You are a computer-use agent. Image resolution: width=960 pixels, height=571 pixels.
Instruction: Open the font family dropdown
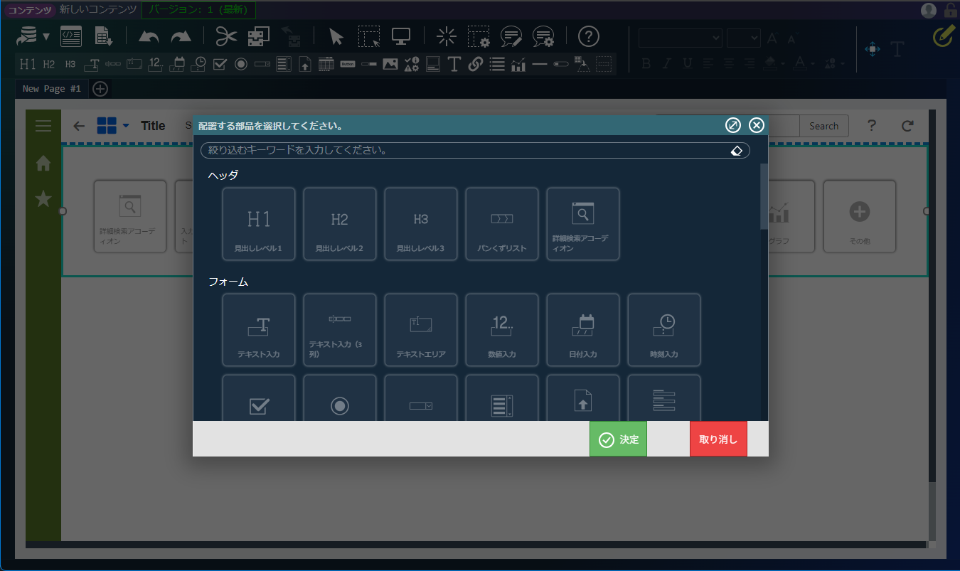[681, 38]
